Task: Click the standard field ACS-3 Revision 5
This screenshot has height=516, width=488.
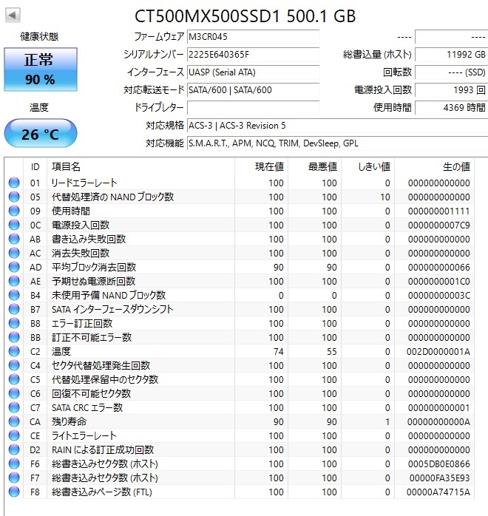Action: coord(338,126)
